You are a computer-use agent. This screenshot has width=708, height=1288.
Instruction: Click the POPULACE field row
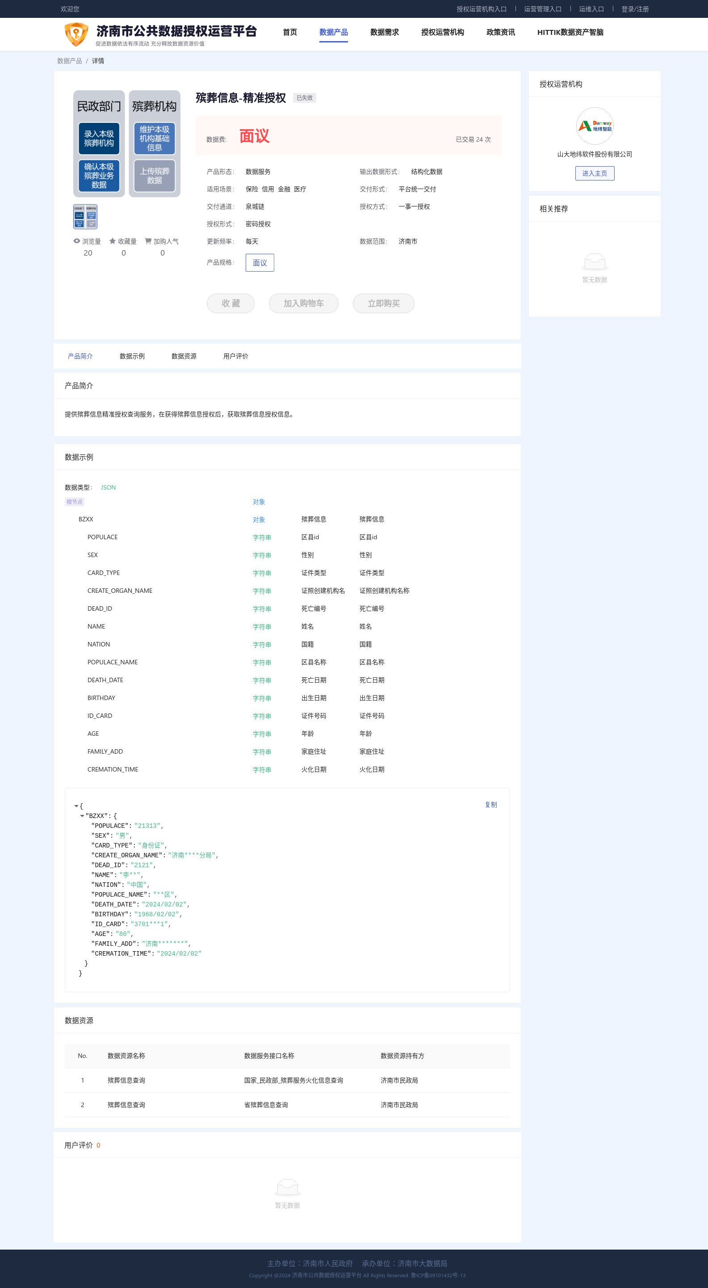click(x=287, y=537)
